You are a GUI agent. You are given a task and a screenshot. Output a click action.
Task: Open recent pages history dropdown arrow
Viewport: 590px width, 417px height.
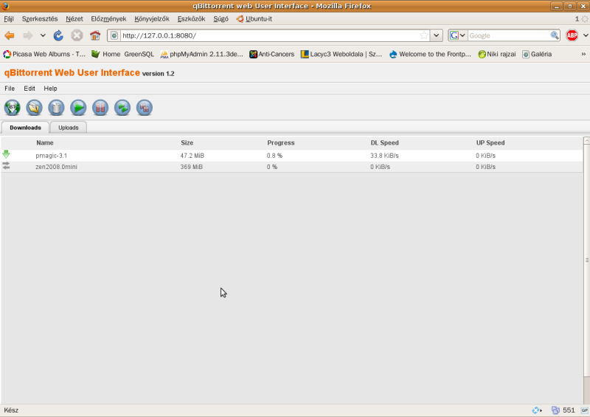tap(43, 35)
